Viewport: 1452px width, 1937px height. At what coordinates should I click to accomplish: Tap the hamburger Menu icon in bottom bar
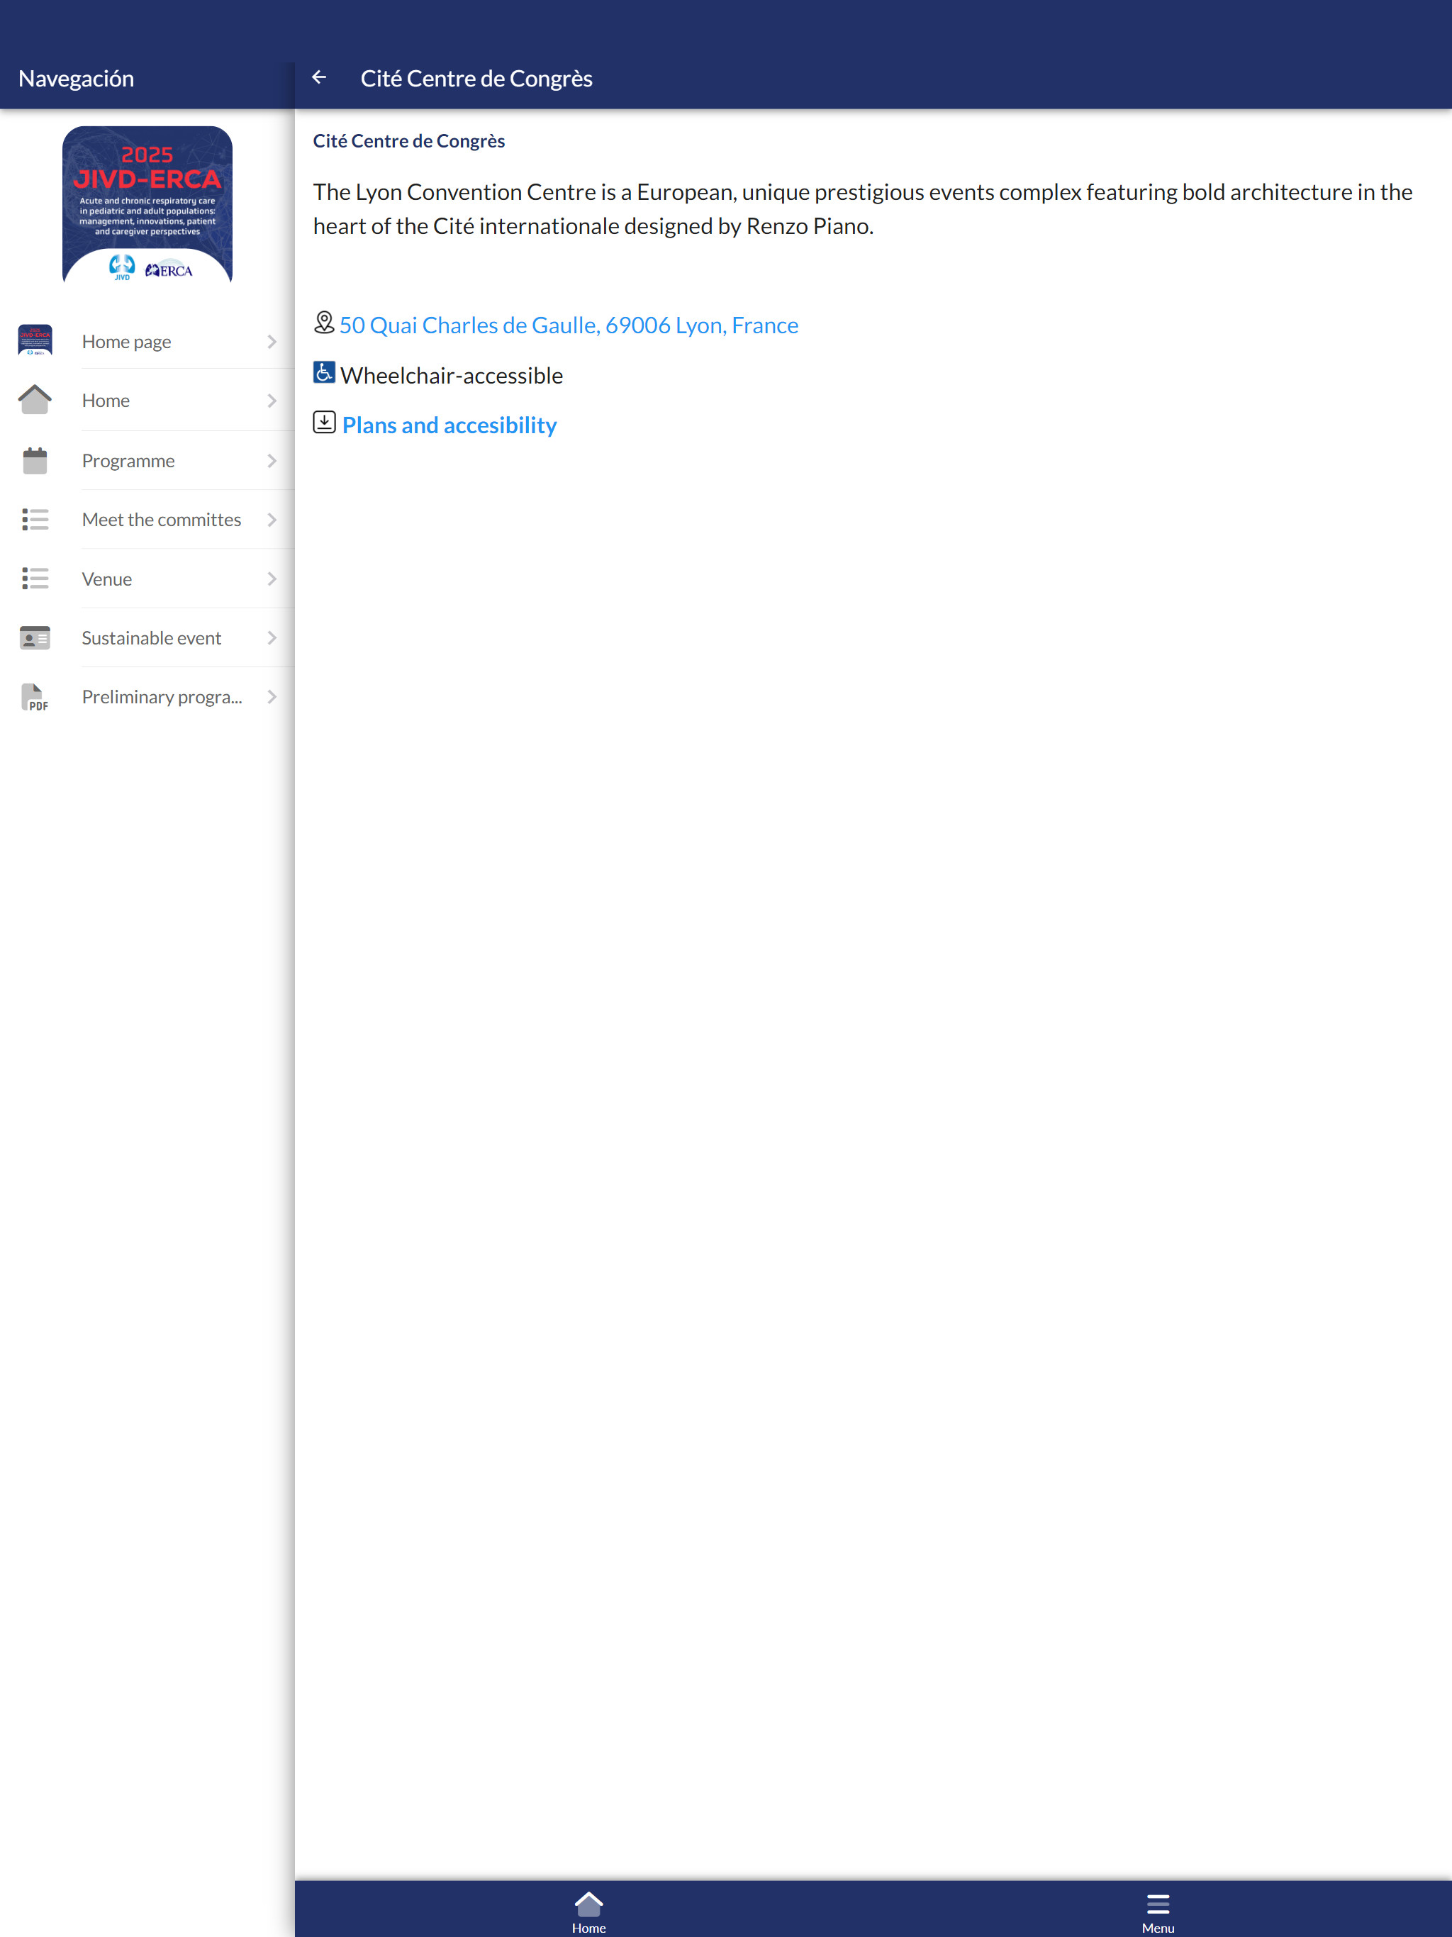pyautogui.click(x=1158, y=1904)
